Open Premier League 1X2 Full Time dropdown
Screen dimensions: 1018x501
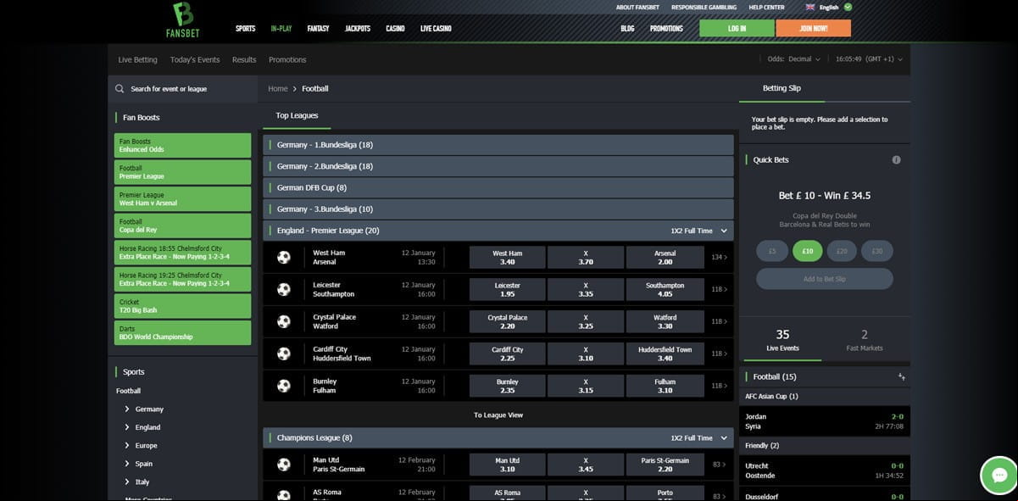click(699, 231)
